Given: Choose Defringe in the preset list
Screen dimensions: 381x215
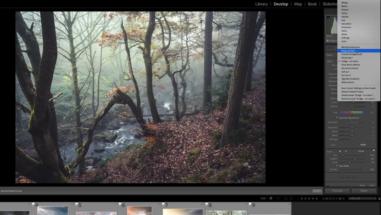Looking at the screenshot, I should pyautogui.click(x=359, y=38).
